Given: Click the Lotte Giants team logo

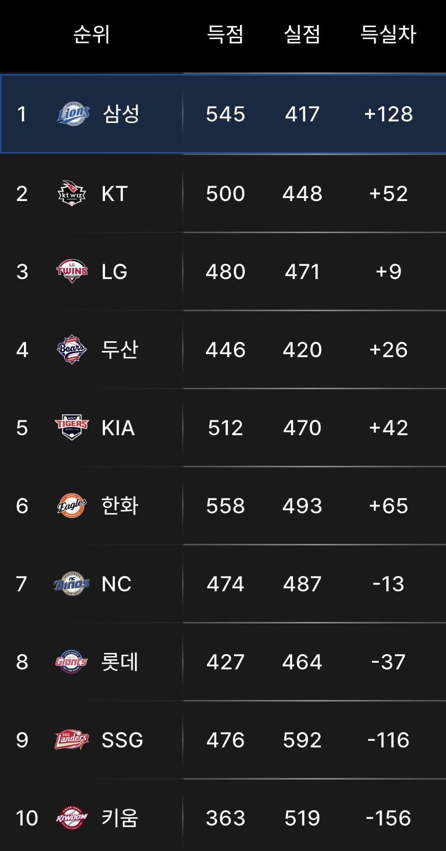Looking at the screenshot, I should tap(72, 662).
